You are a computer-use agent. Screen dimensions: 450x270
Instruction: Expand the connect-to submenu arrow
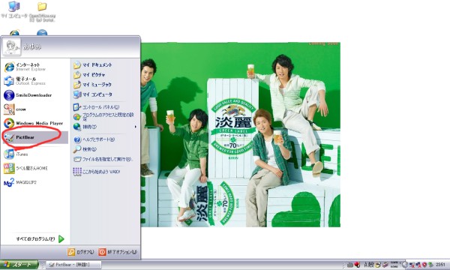coord(136,127)
